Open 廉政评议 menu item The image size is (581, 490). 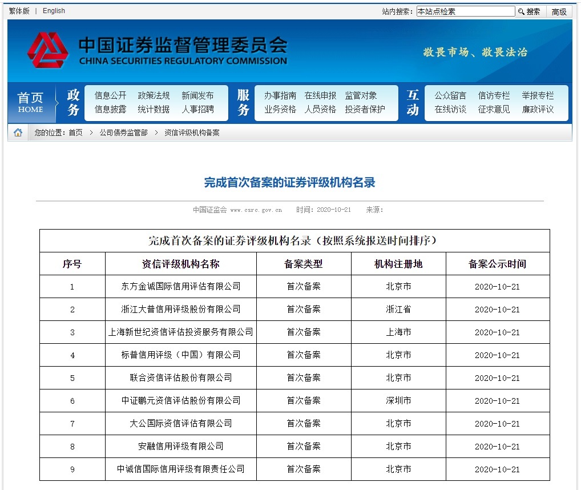click(538, 109)
